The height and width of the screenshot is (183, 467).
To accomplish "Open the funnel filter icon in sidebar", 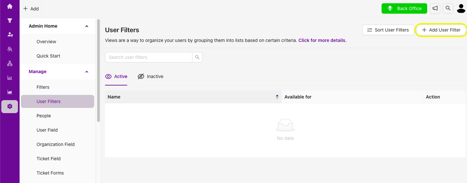I will [x=10, y=20].
